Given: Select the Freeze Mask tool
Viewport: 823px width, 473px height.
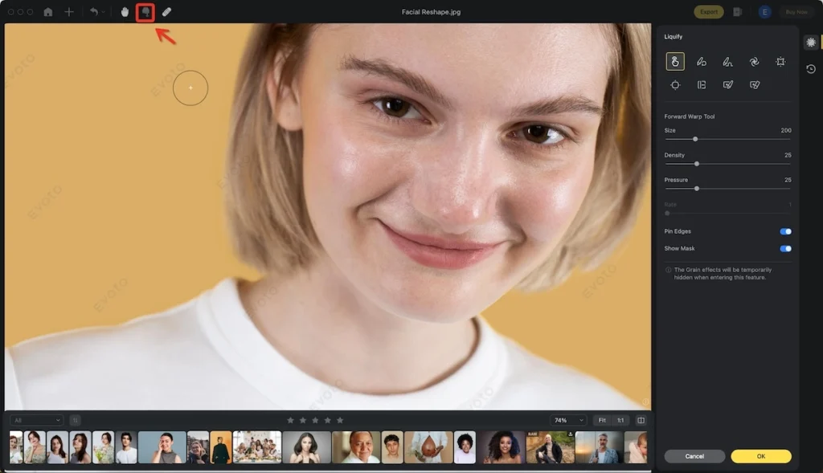Looking at the screenshot, I should point(727,85).
